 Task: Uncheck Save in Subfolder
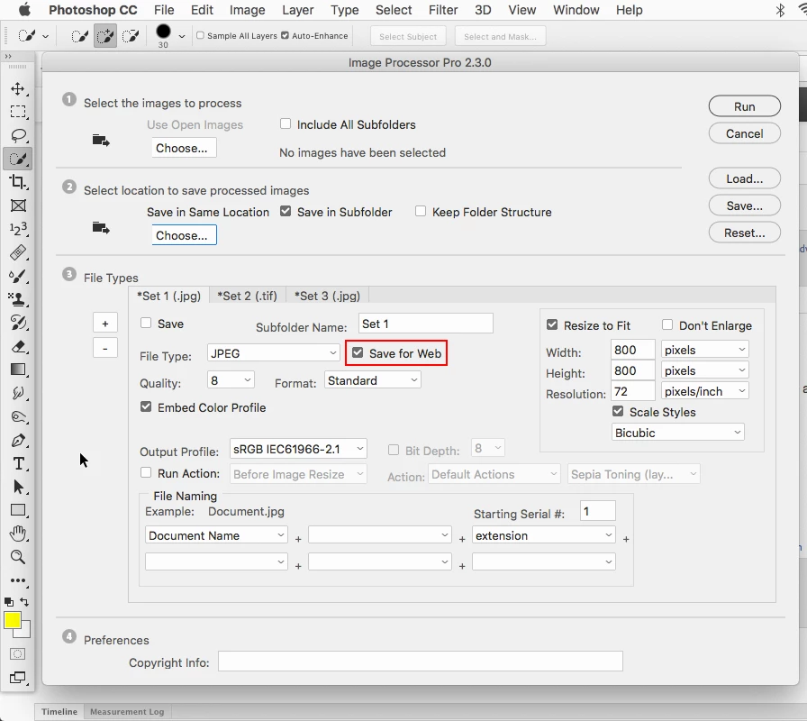(x=286, y=211)
